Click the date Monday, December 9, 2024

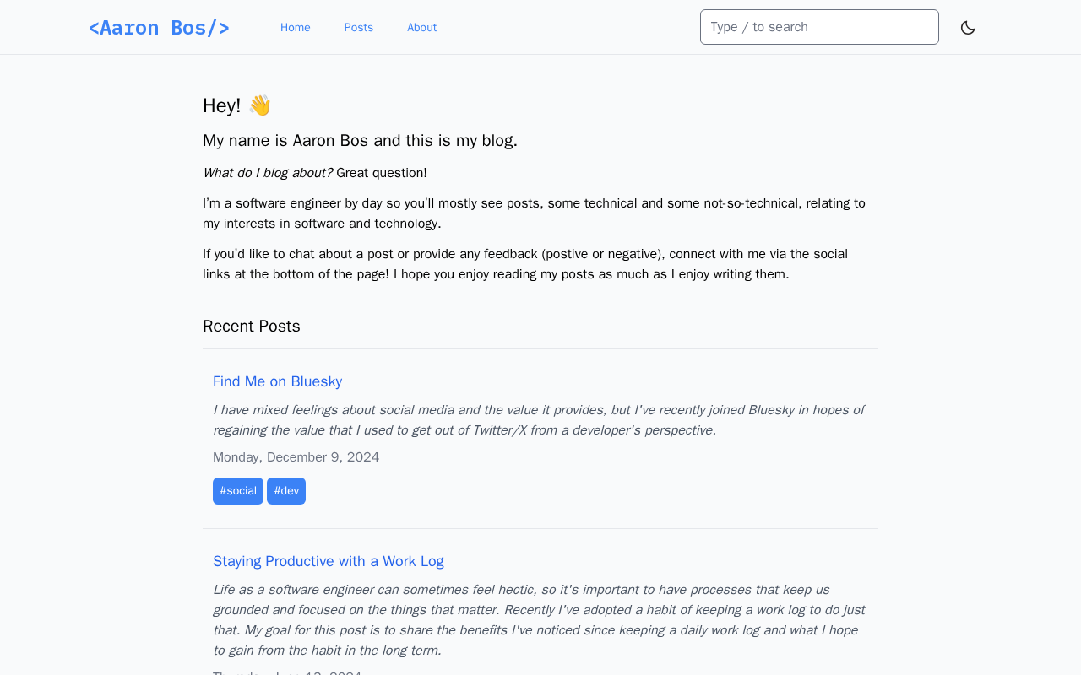click(x=296, y=457)
